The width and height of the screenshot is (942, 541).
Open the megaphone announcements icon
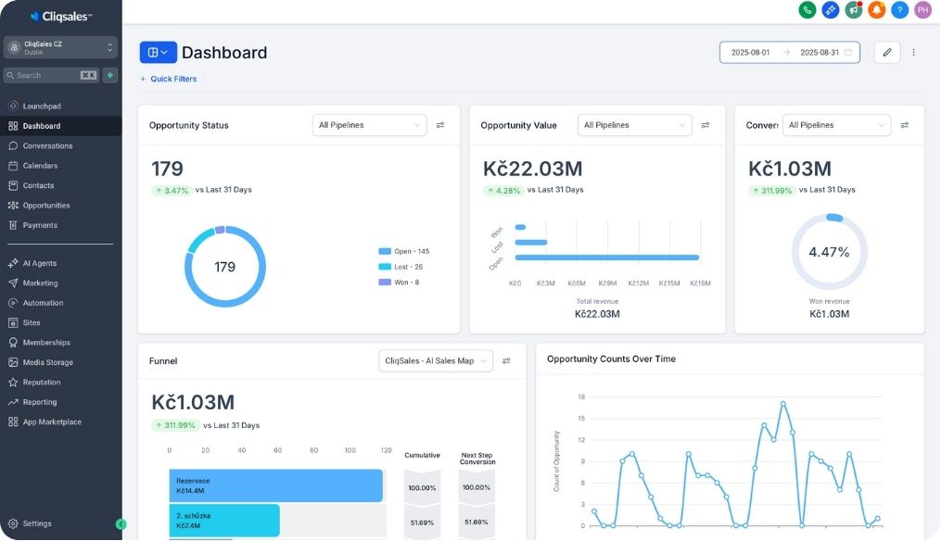(853, 9)
